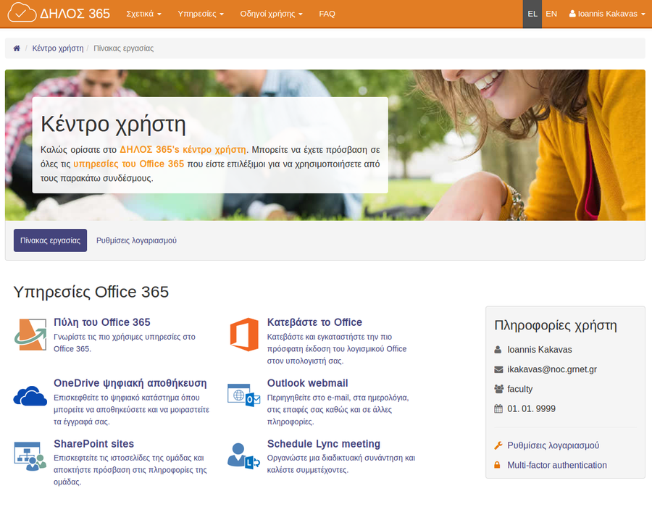Click Ρυθμίσεις λογαριασμού link in user info panel

coord(553,445)
